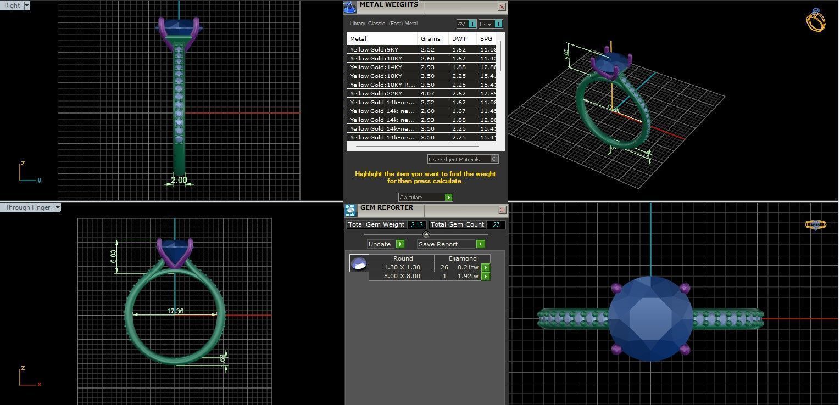
Task: Click the Update button in Gem Reporter
Action: point(386,244)
